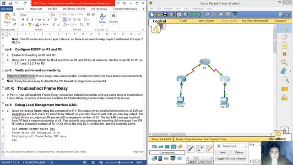293x165 pixels.
Task: Toggle show paragraph marks (¶)
Action: tap(88, 24)
